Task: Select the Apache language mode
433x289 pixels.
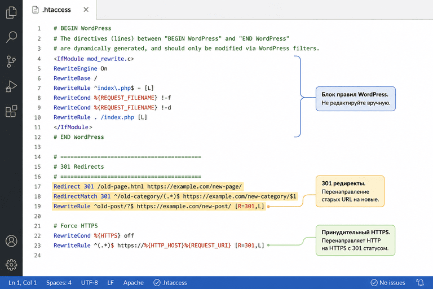Action: (134, 283)
